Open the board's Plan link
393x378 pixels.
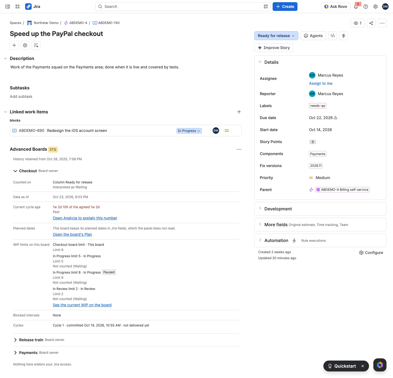click(72, 234)
